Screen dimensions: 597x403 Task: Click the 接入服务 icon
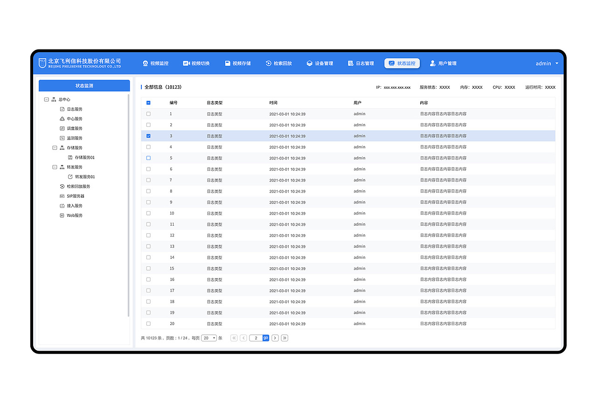tap(62, 206)
